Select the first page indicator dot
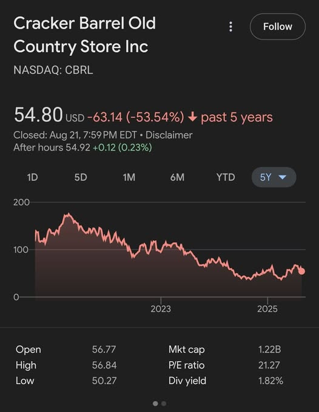This screenshot has width=319, height=412. pos(155,403)
